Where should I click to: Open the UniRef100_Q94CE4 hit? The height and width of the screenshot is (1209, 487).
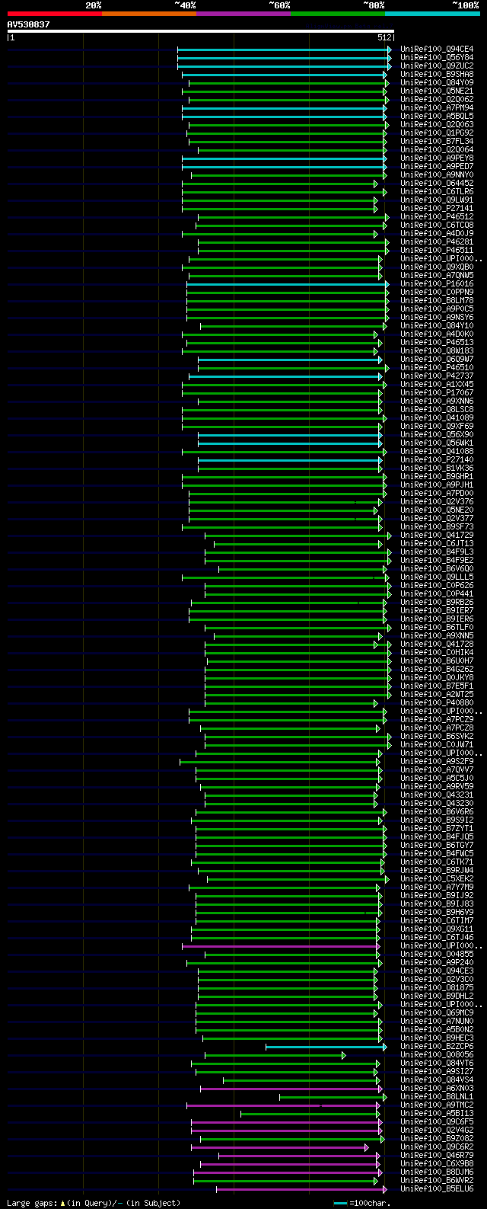pos(437,49)
